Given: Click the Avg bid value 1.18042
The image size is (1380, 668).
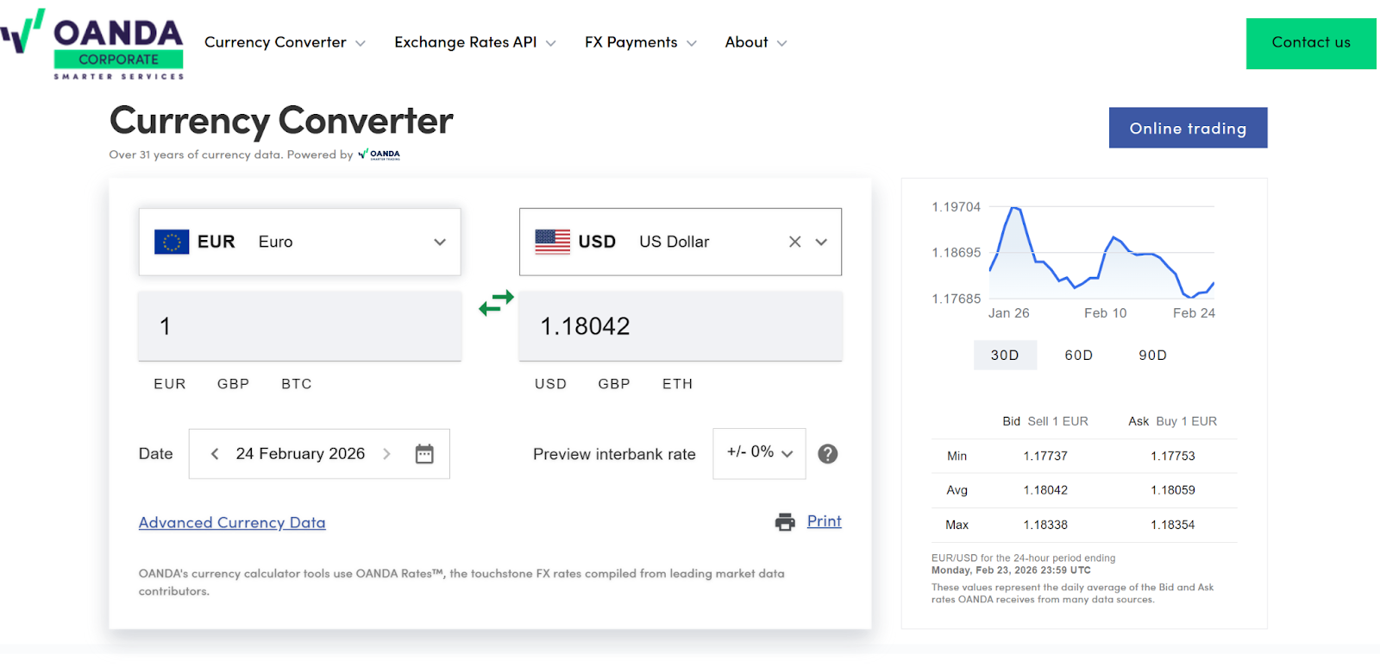Looking at the screenshot, I should pyautogui.click(x=1045, y=490).
